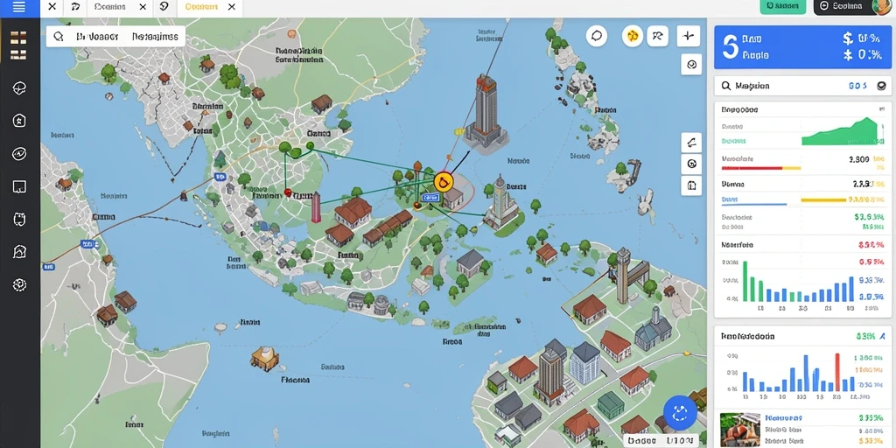The width and height of the screenshot is (896, 448).
Task: Click the blue GO link in search
Action: coord(857,86)
